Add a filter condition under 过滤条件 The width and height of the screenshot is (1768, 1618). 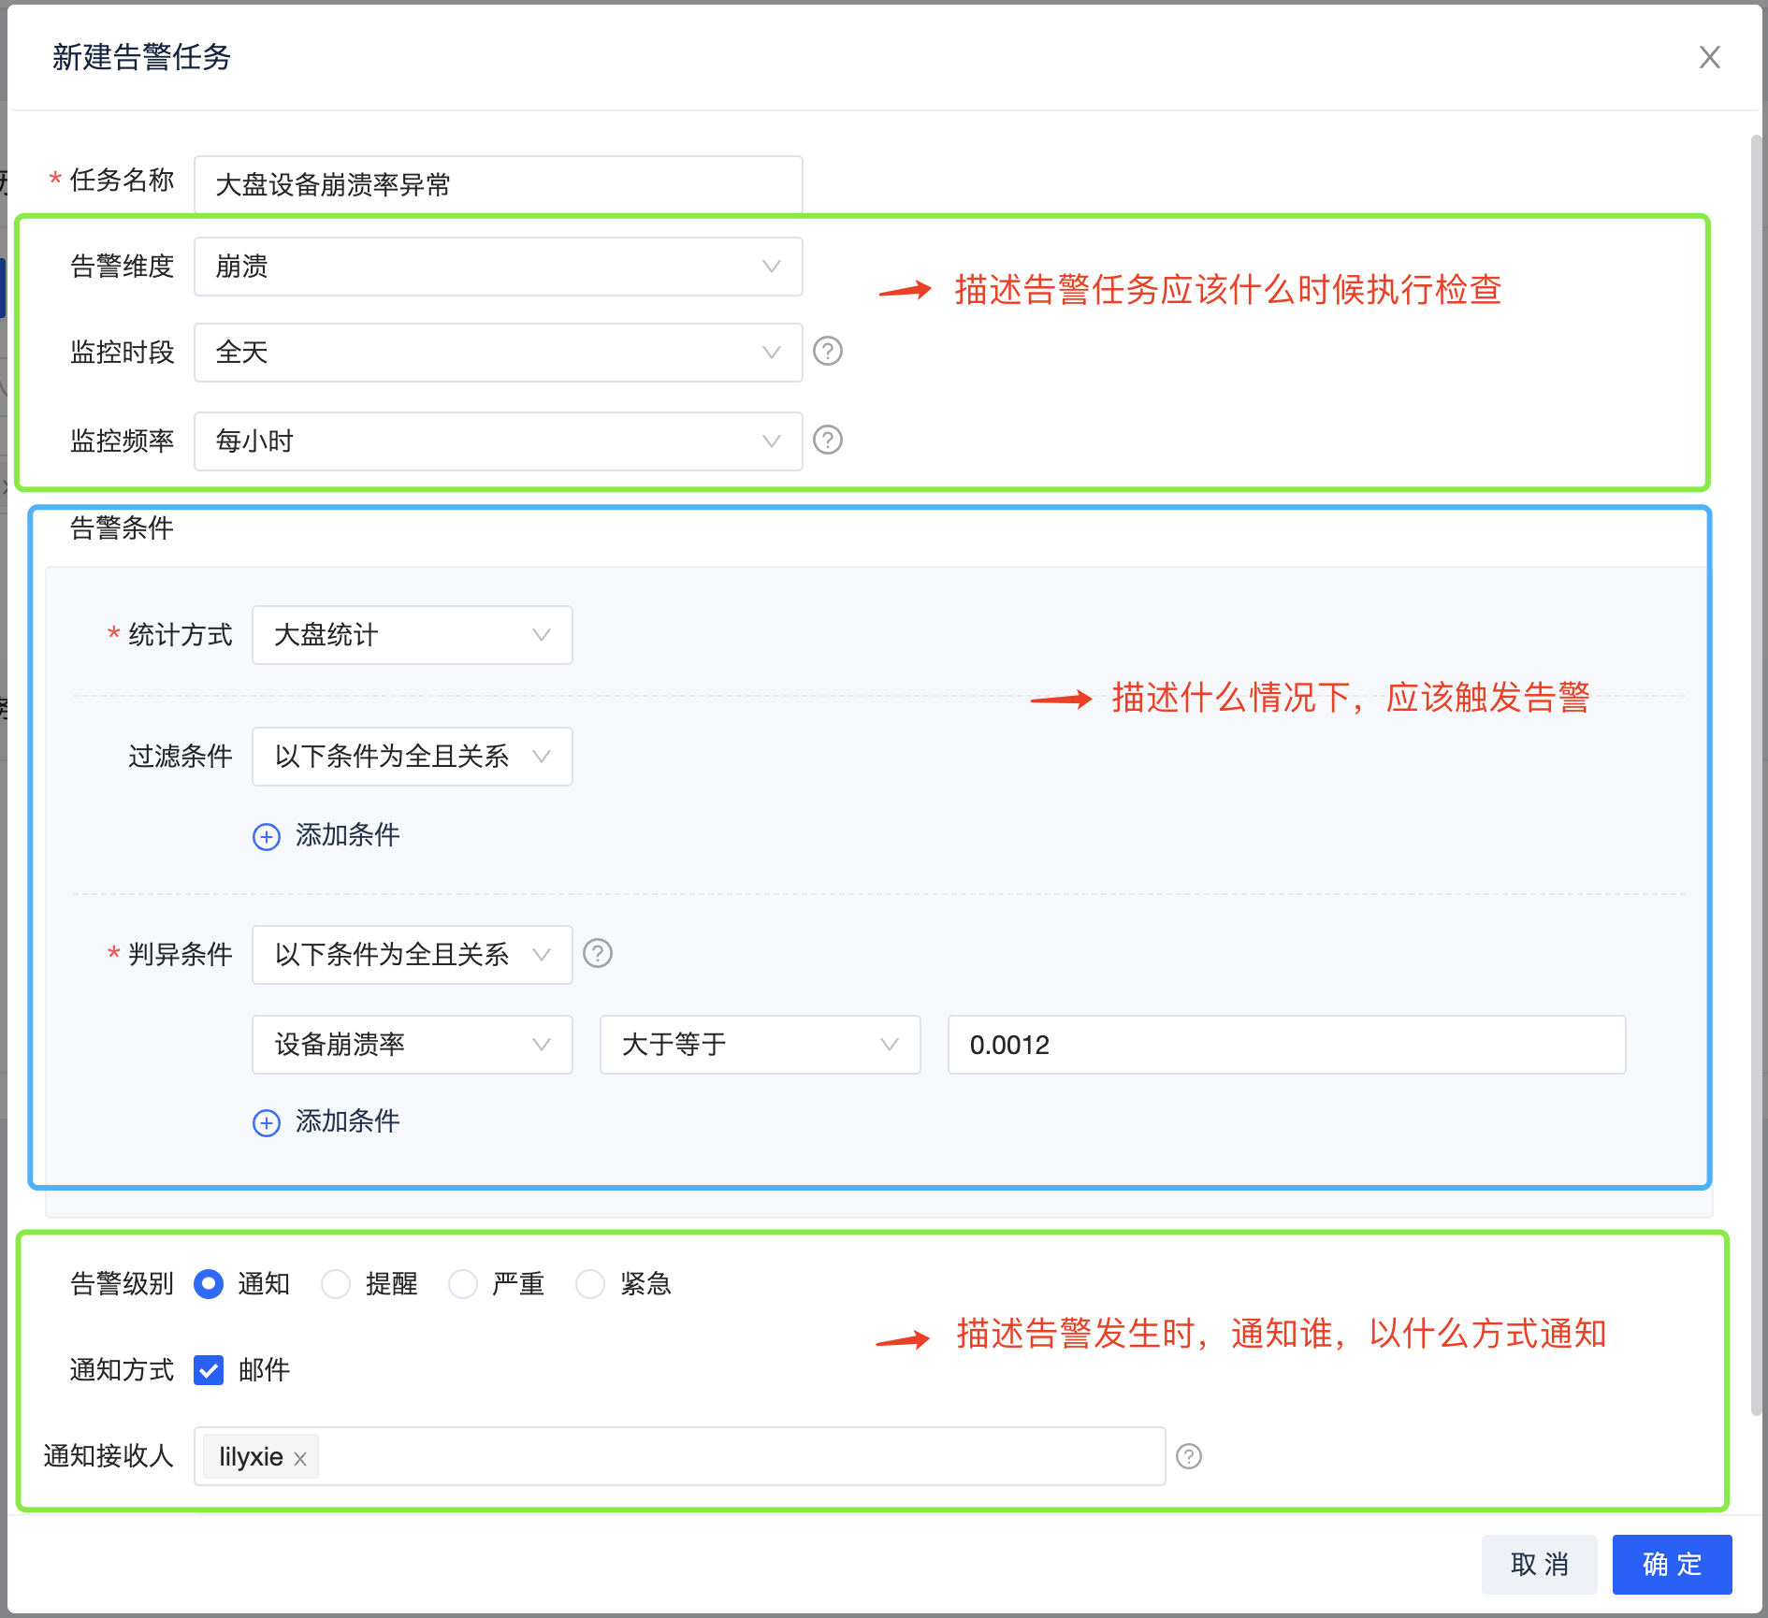[x=326, y=835]
